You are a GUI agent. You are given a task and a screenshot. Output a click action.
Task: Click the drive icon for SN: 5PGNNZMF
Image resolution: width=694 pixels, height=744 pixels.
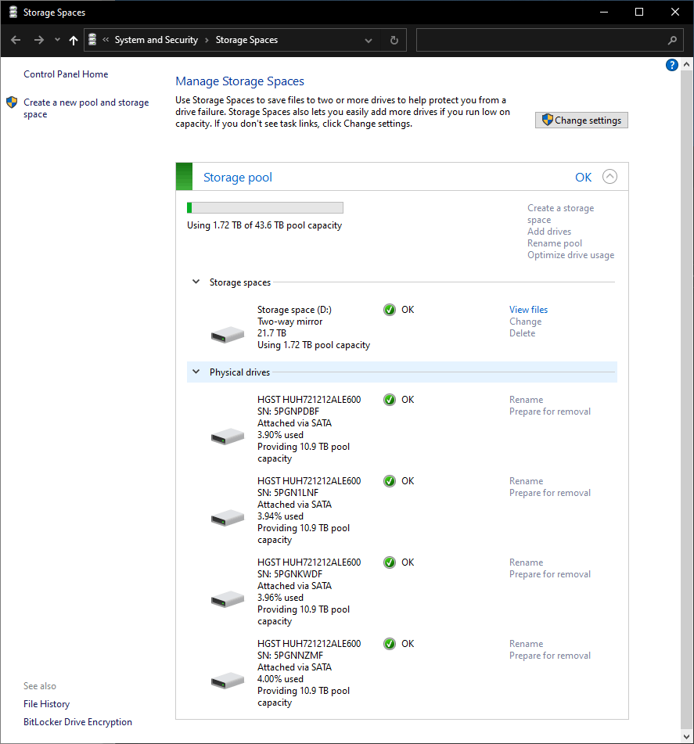coord(228,681)
